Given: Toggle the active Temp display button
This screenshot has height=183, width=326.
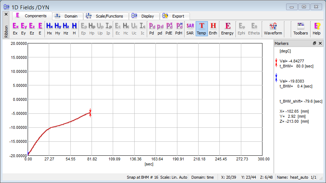Looking at the screenshot, I should coord(201,28).
